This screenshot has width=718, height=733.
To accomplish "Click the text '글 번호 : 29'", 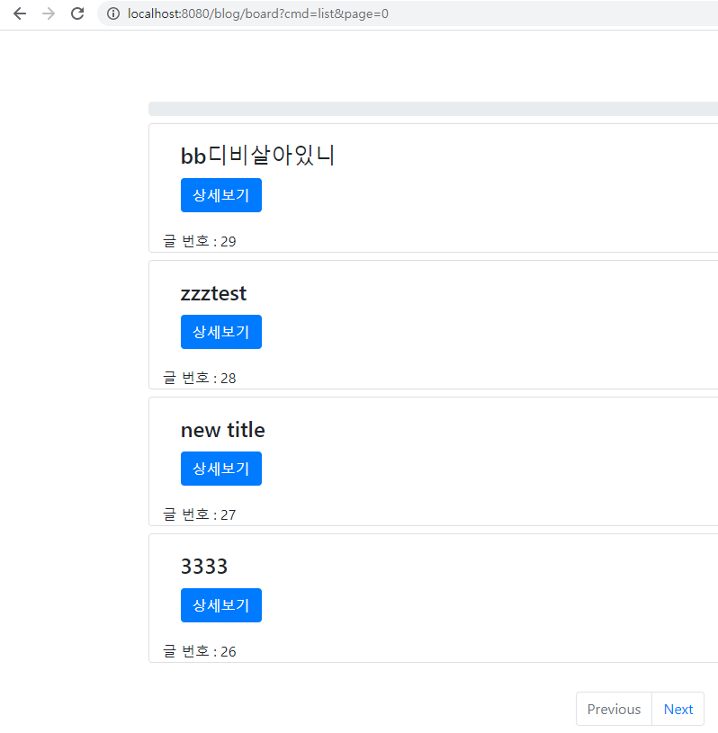I will [x=199, y=241].
